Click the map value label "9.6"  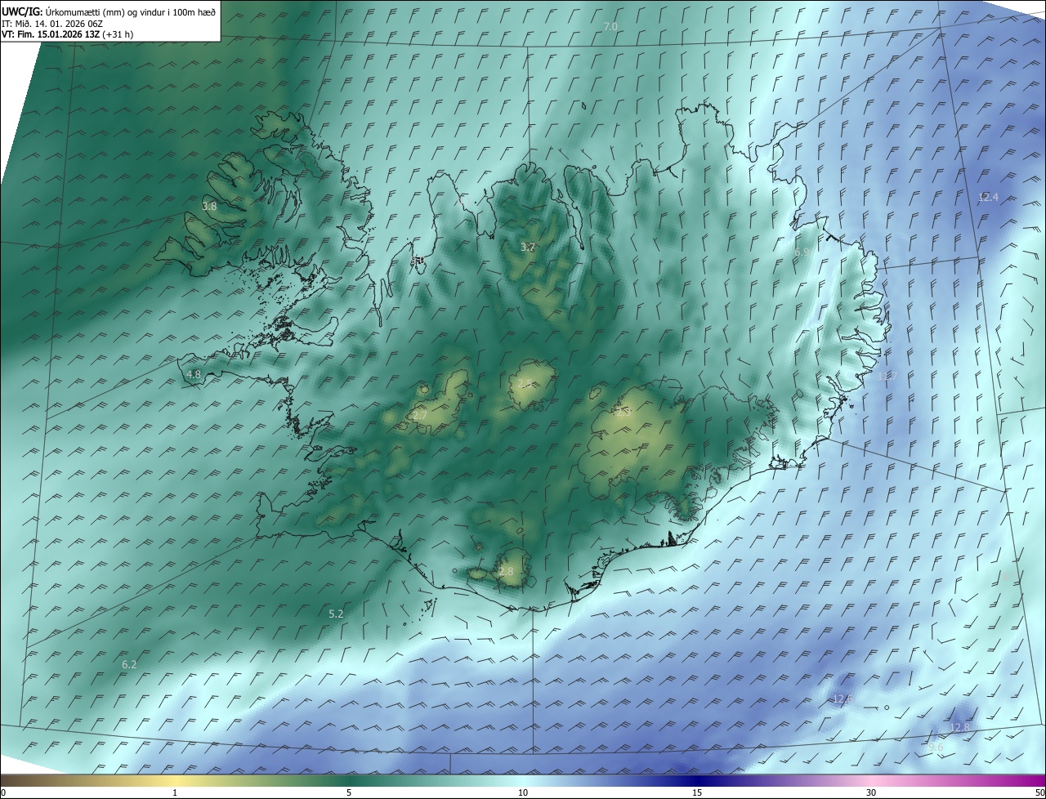(x=936, y=748)
